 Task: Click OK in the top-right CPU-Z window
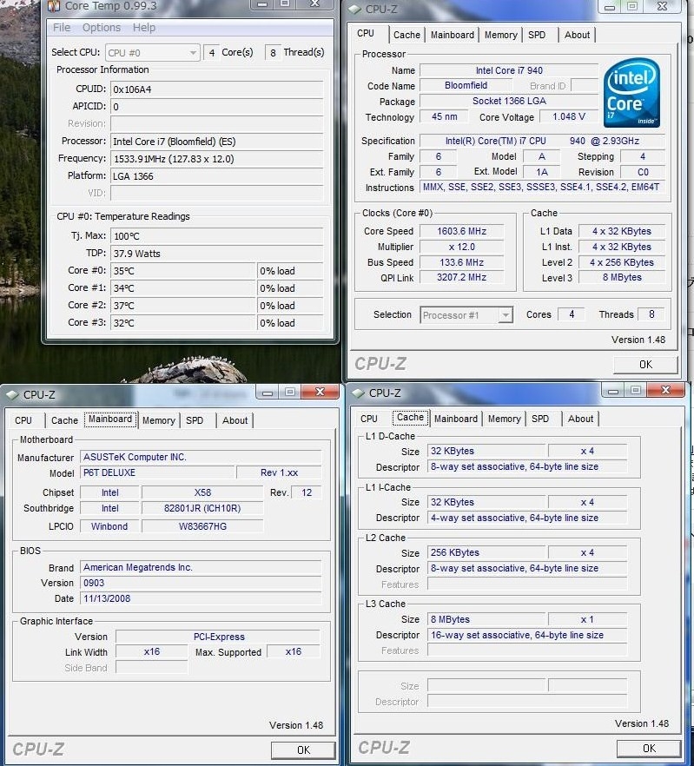click(645, 365)
